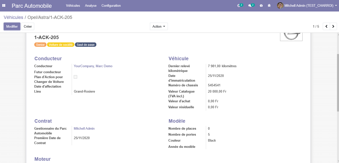The width and height of the screenshot is (339, 163).
Task: Open the debug bug icon menu
Action: click(x=269, y=5)
